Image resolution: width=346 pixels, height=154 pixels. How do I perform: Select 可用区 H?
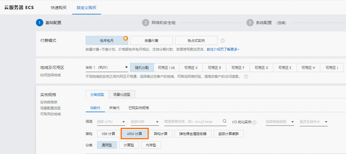tap(308, 68)
